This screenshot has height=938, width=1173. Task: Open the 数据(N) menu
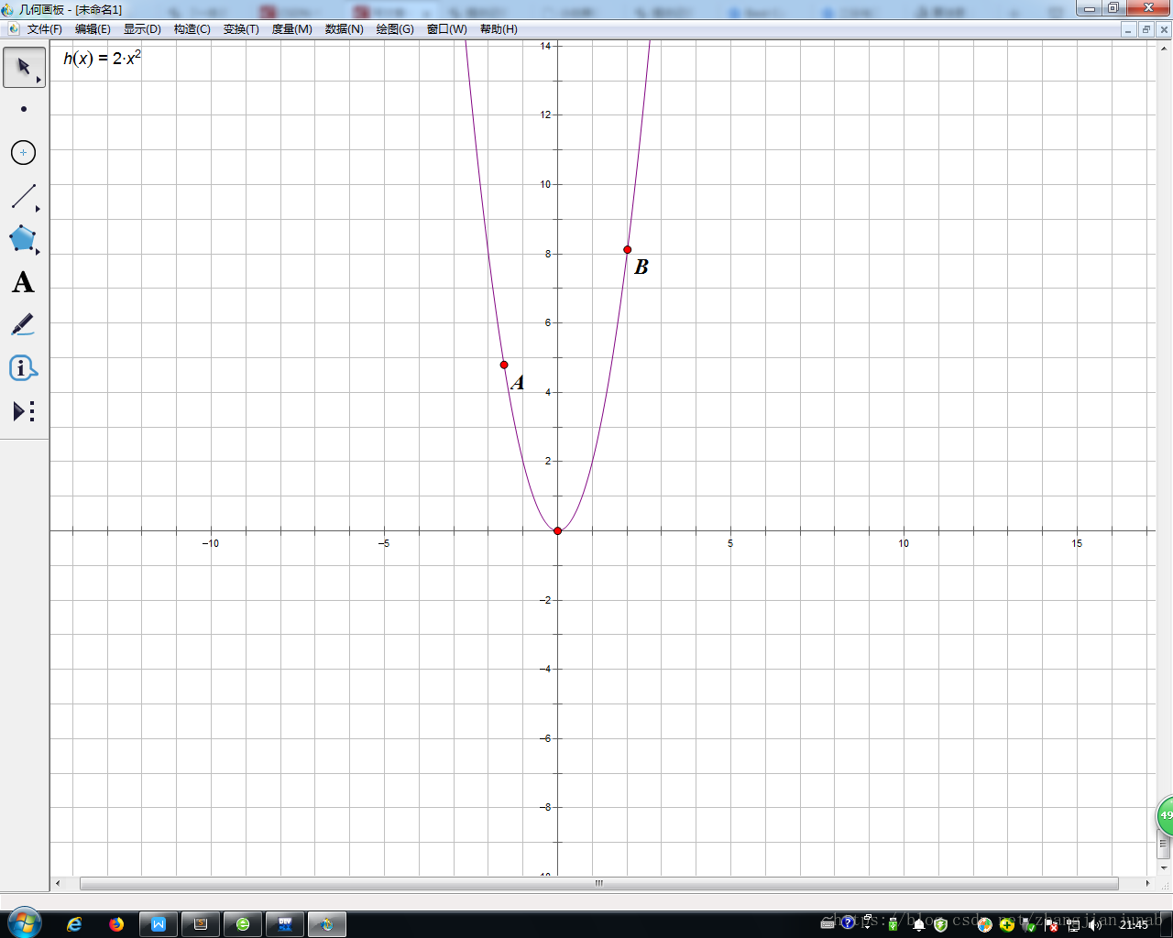(345, 29)
